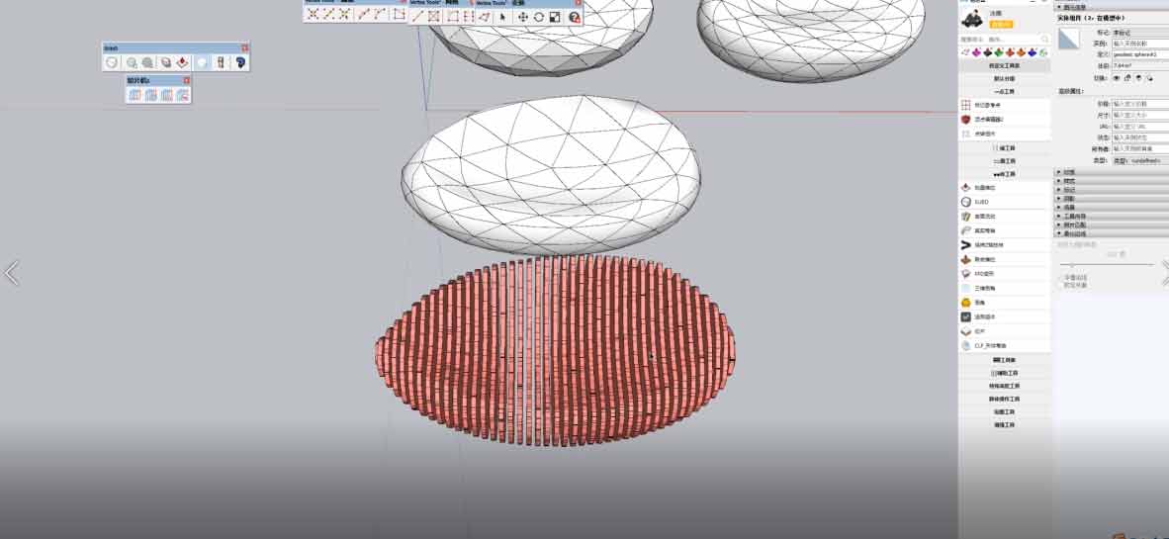Open Vertex Tools help question-mark icon
1169x539 pixels.
click(574, 16)
